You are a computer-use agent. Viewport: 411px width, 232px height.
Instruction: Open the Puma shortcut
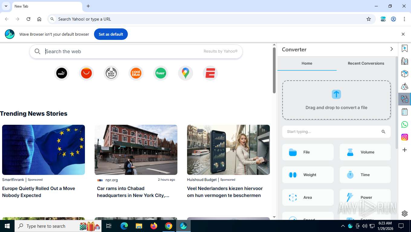tap(62, 73)
